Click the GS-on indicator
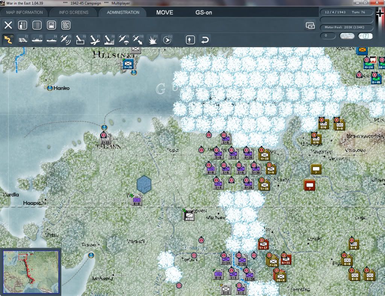Image resolution: width=385 pixels, height=296 pixels. [x=203, y=12]
